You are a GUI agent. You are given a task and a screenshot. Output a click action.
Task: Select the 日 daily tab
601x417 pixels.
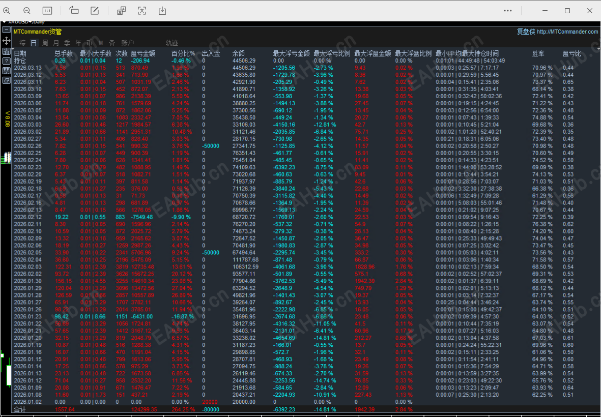[x=34, y=43]
